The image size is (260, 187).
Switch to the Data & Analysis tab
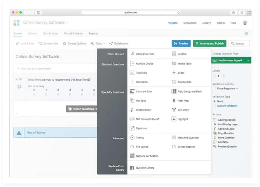(73, 33)
